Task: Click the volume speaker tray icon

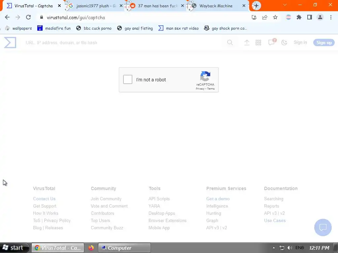Action: (290, 248)
